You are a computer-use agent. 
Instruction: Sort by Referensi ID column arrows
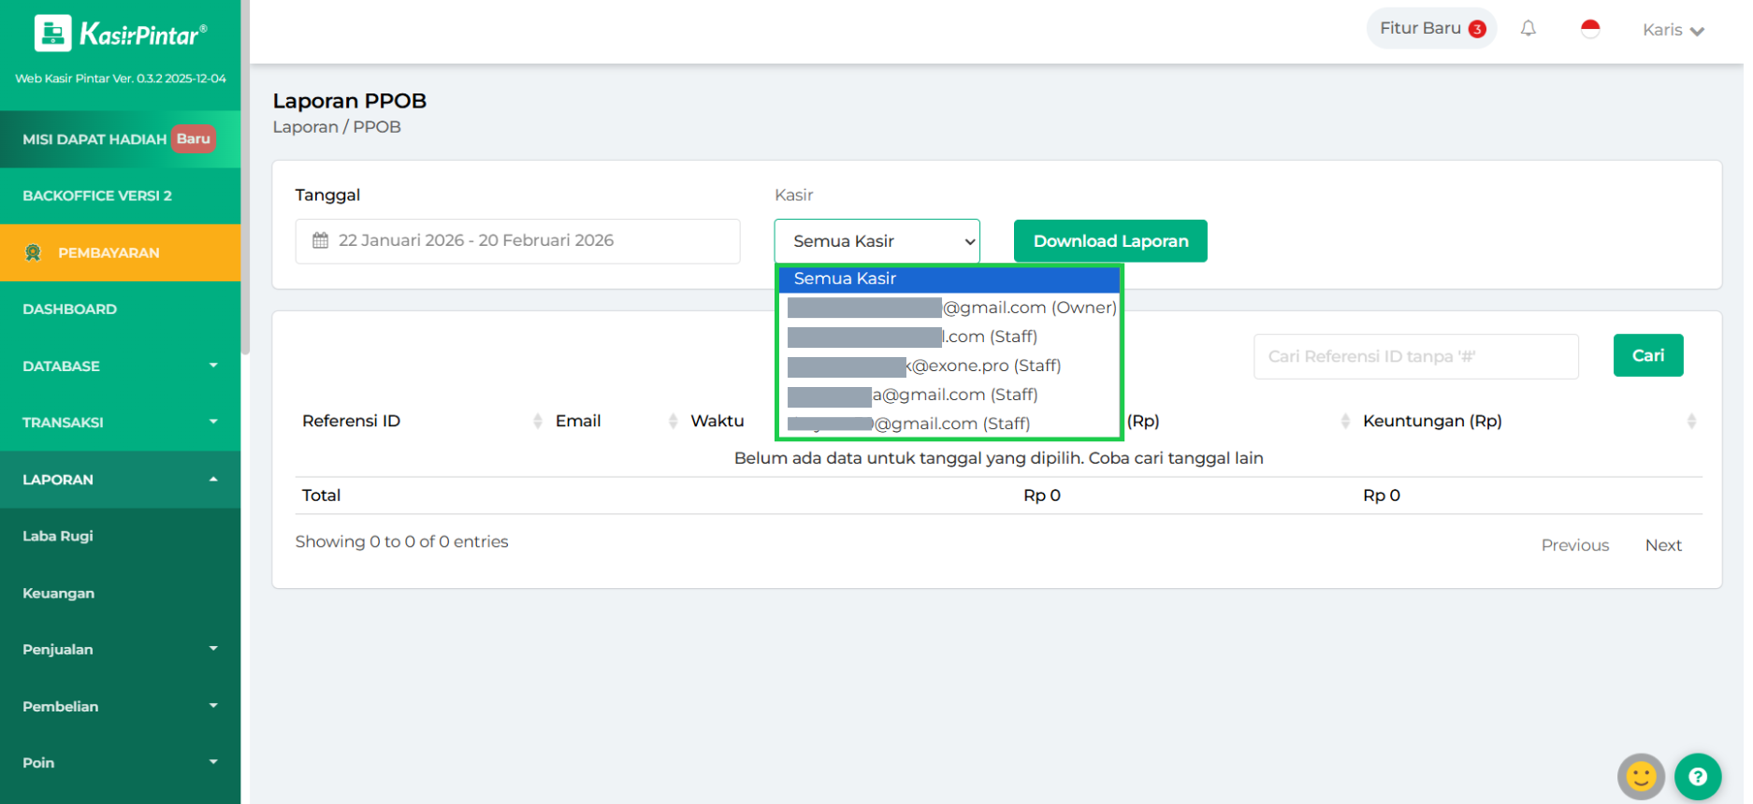coord(537,422)
